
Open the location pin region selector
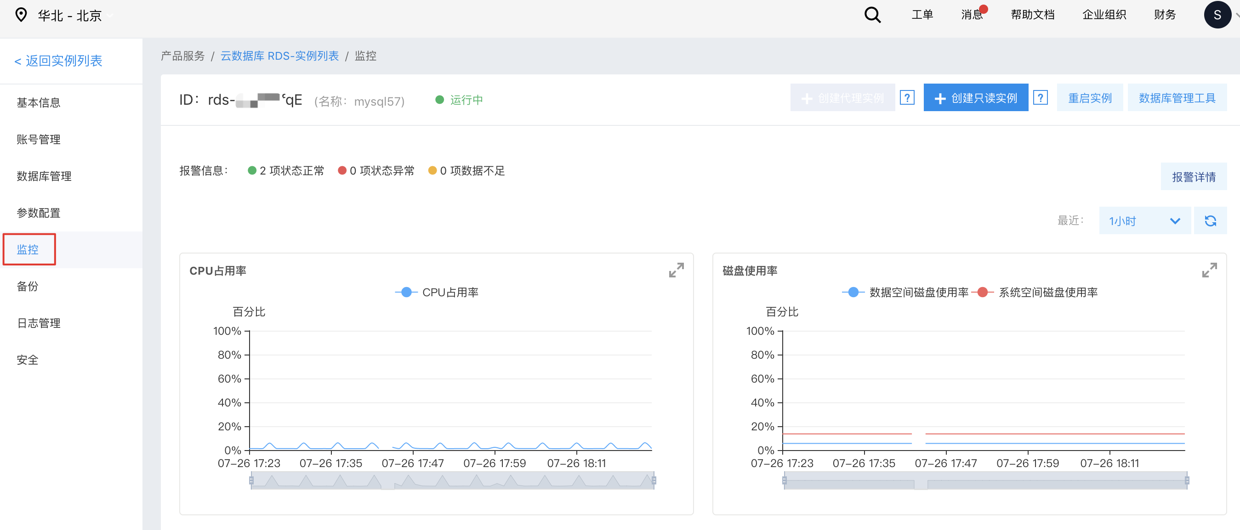coord(21,16)
